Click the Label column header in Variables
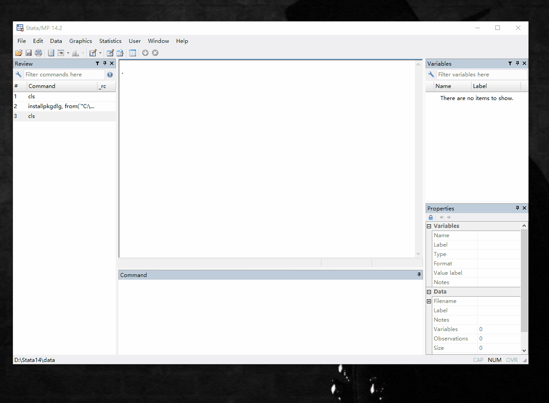Viewport: 549px width, 403px height. point(480,86)
